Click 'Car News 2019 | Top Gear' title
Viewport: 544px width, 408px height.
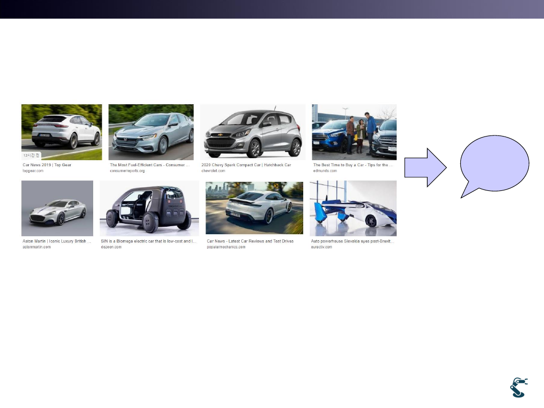click(x=47, y=165)
